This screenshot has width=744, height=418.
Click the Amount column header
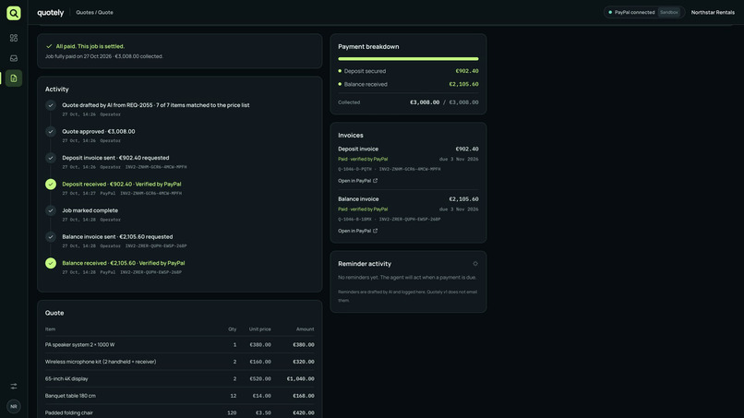pos(306,329)
